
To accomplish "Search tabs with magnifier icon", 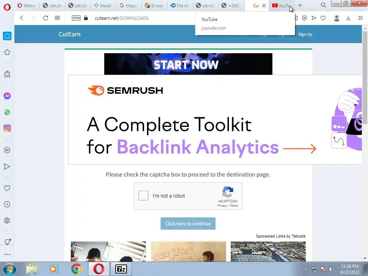I will (323, 5).
